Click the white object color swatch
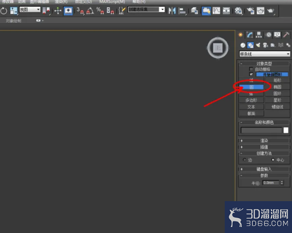The image size is (292, 233). click(x=286, y=130)
